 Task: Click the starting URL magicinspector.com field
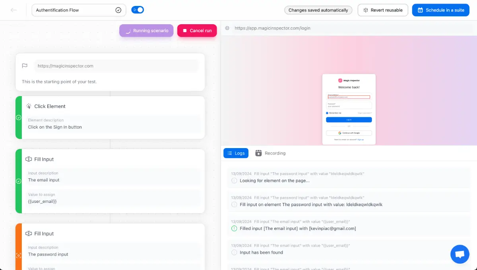coord(116,66)
